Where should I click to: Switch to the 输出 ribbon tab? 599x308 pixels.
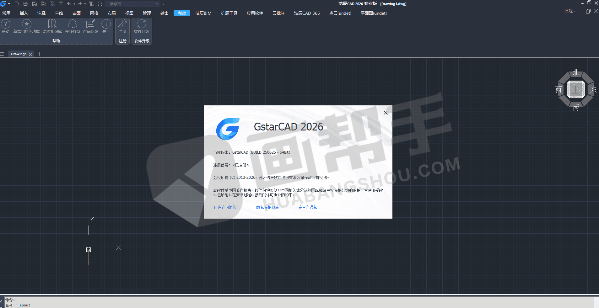tap(165, 13)
